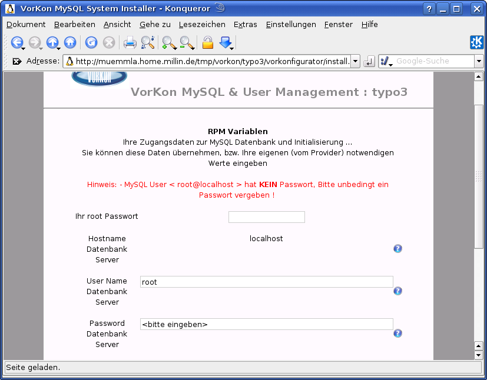Click the VorKon MySQL & User Management heading
The height and width of the screenshot is (380, 487).
[269, 92]
